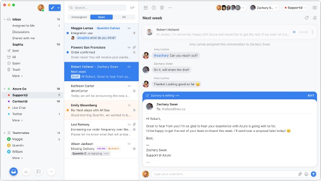This screenshot has height=181, width=321.
Task: Click the tag icon beside Next week
Action: click(306, 18)
